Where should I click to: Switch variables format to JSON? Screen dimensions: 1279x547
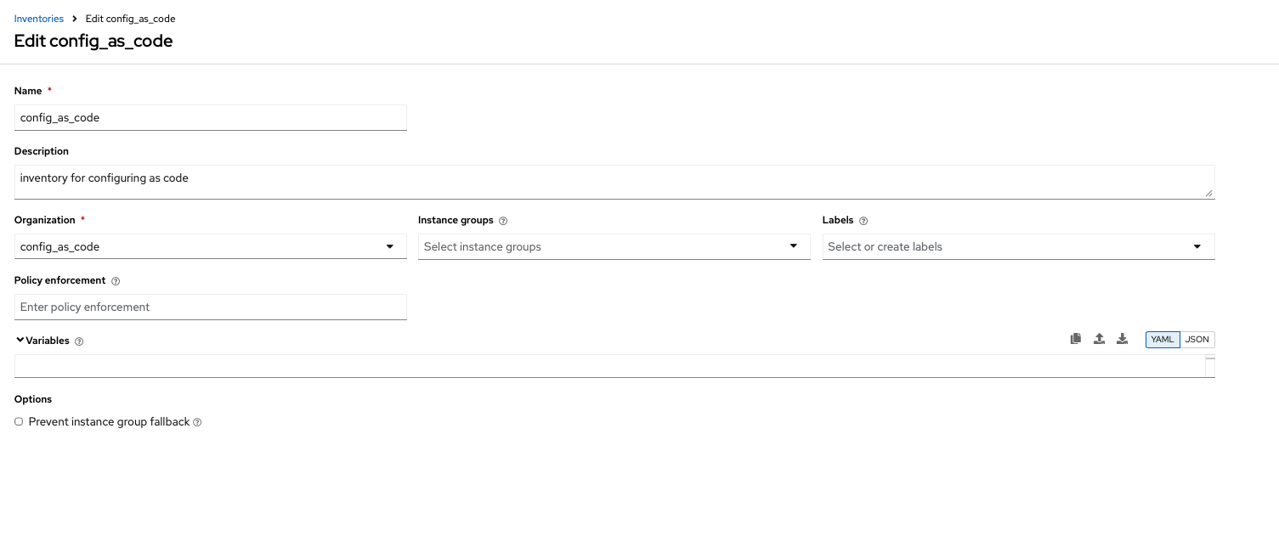pyautogui.click(x=1197, y=340)
